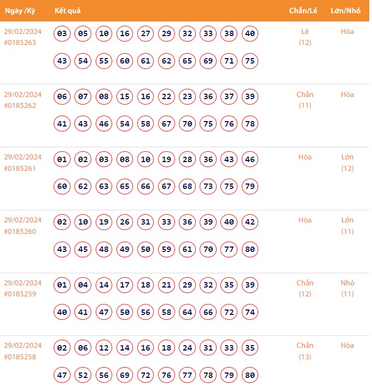
Task: Select ball 75 in draw #0185263
Action: pyautogui.click(x=250, y=61)
